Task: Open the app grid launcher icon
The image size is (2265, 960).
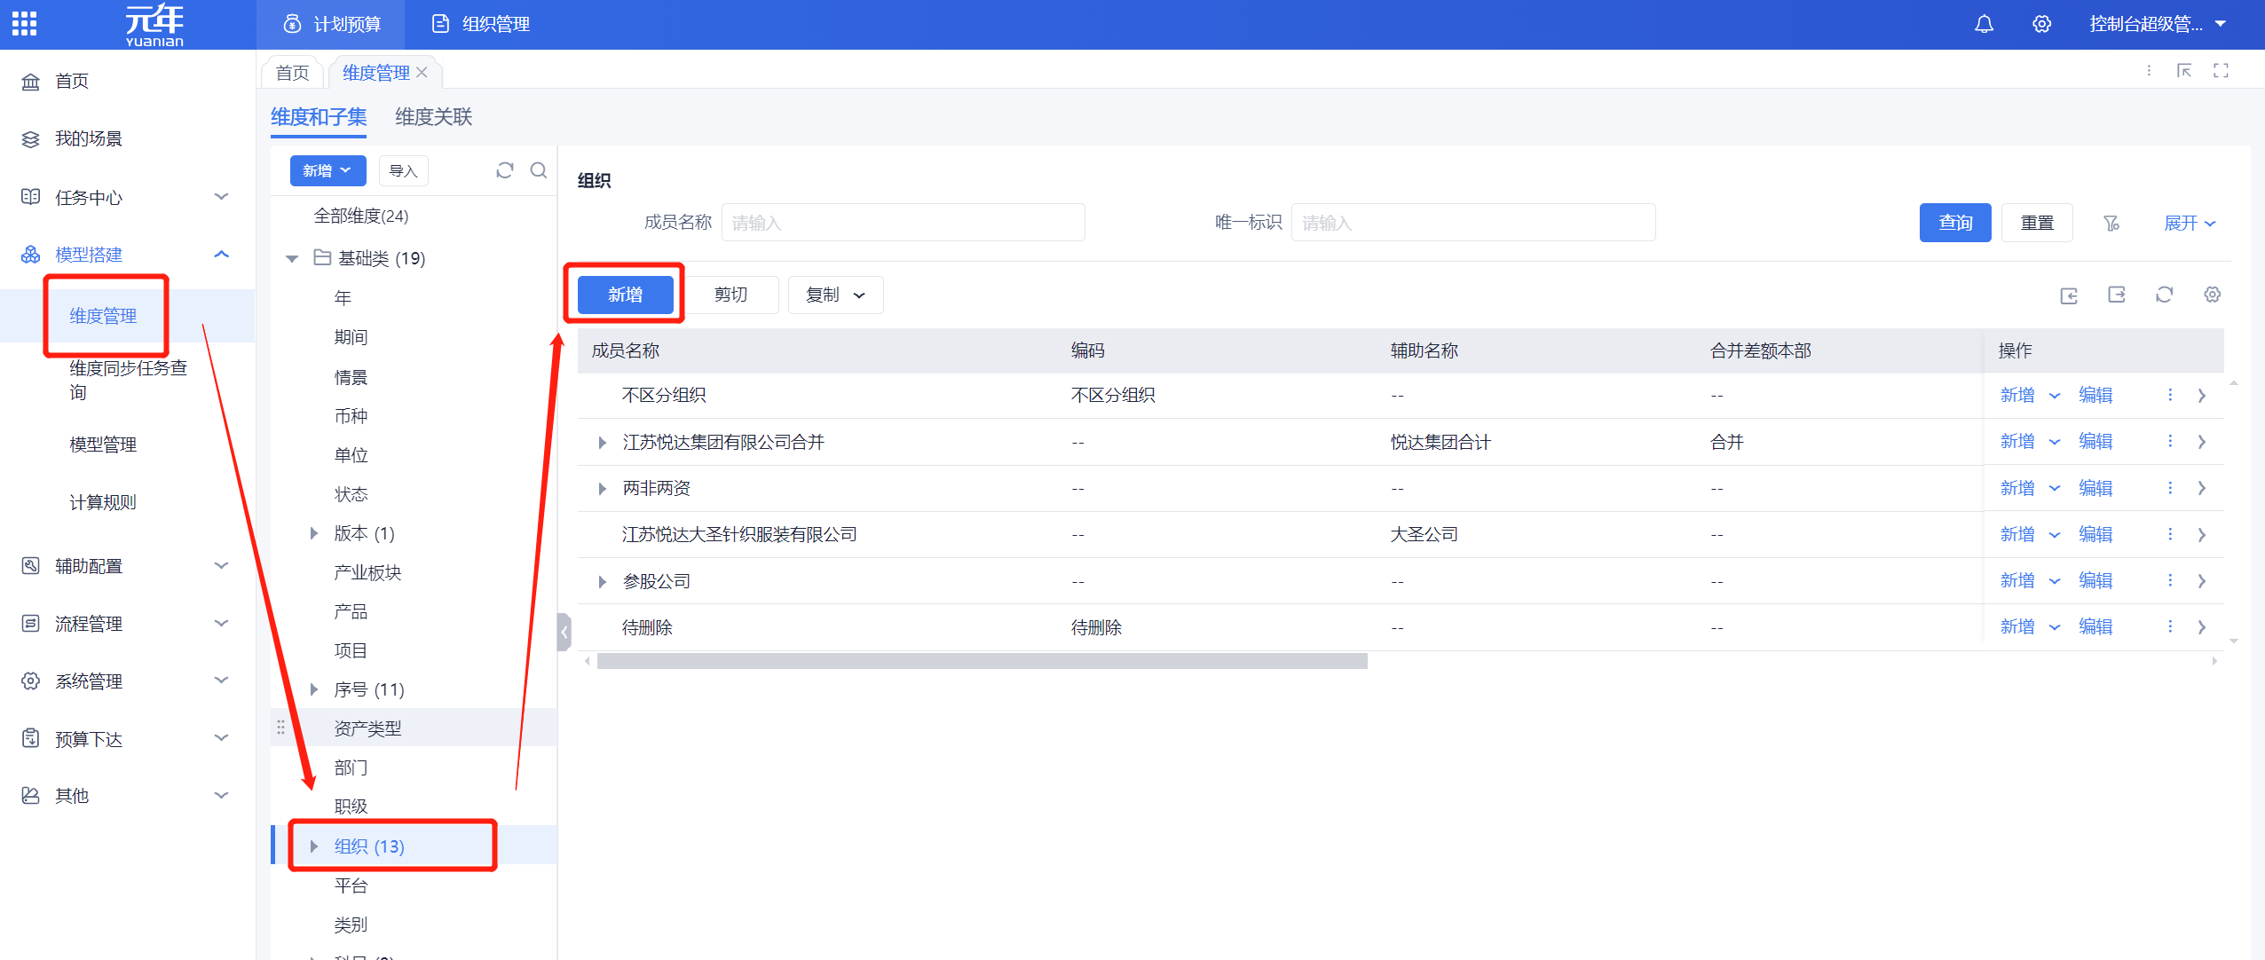Action: 24,24
